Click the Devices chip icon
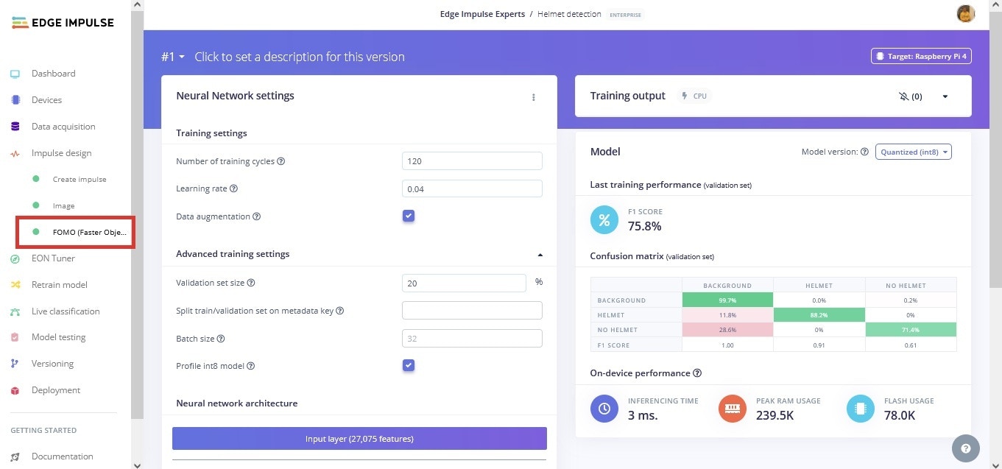This screenshot has width=1002, height=469. pyautogui.click(x=15, y=100)
